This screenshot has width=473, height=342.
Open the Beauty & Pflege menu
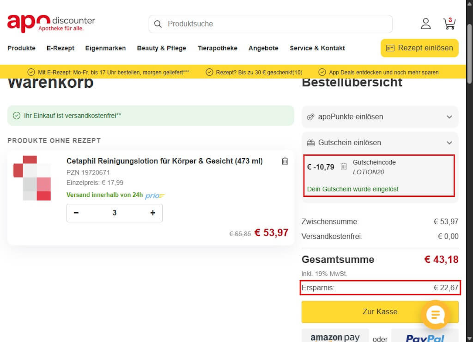point(161,48)
